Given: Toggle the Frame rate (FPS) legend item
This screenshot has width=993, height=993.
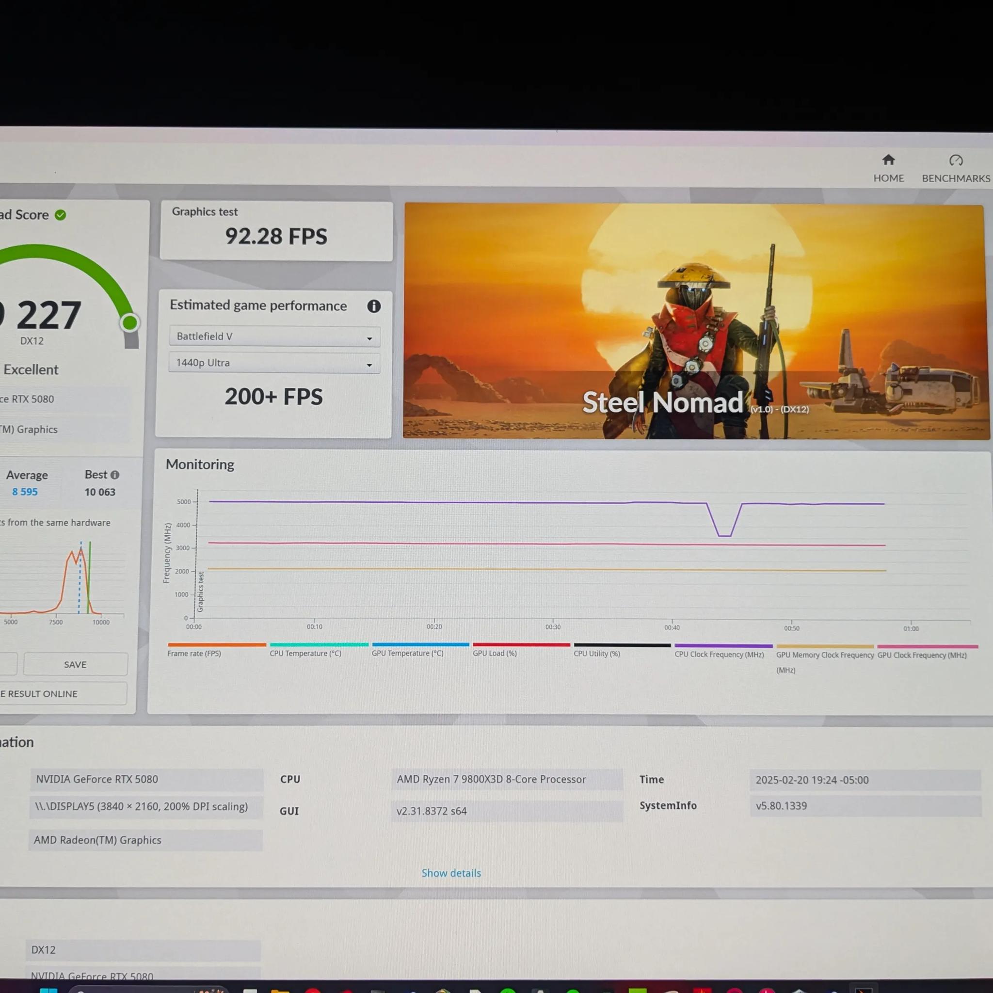Looking at the screenshot, I should [216, 650].
